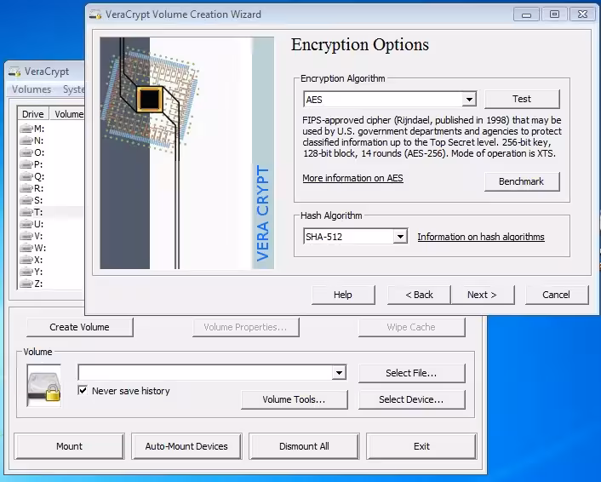Cancel the Volume Creation Wizard
This screenshot has height=482, width=601.
coord(556,295)
